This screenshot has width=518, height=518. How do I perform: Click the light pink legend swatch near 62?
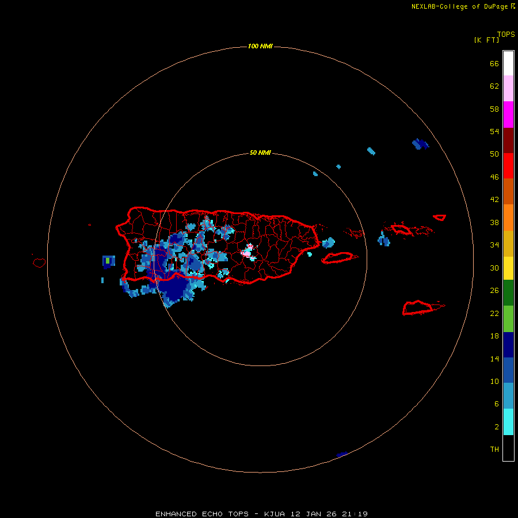(508, 89)
